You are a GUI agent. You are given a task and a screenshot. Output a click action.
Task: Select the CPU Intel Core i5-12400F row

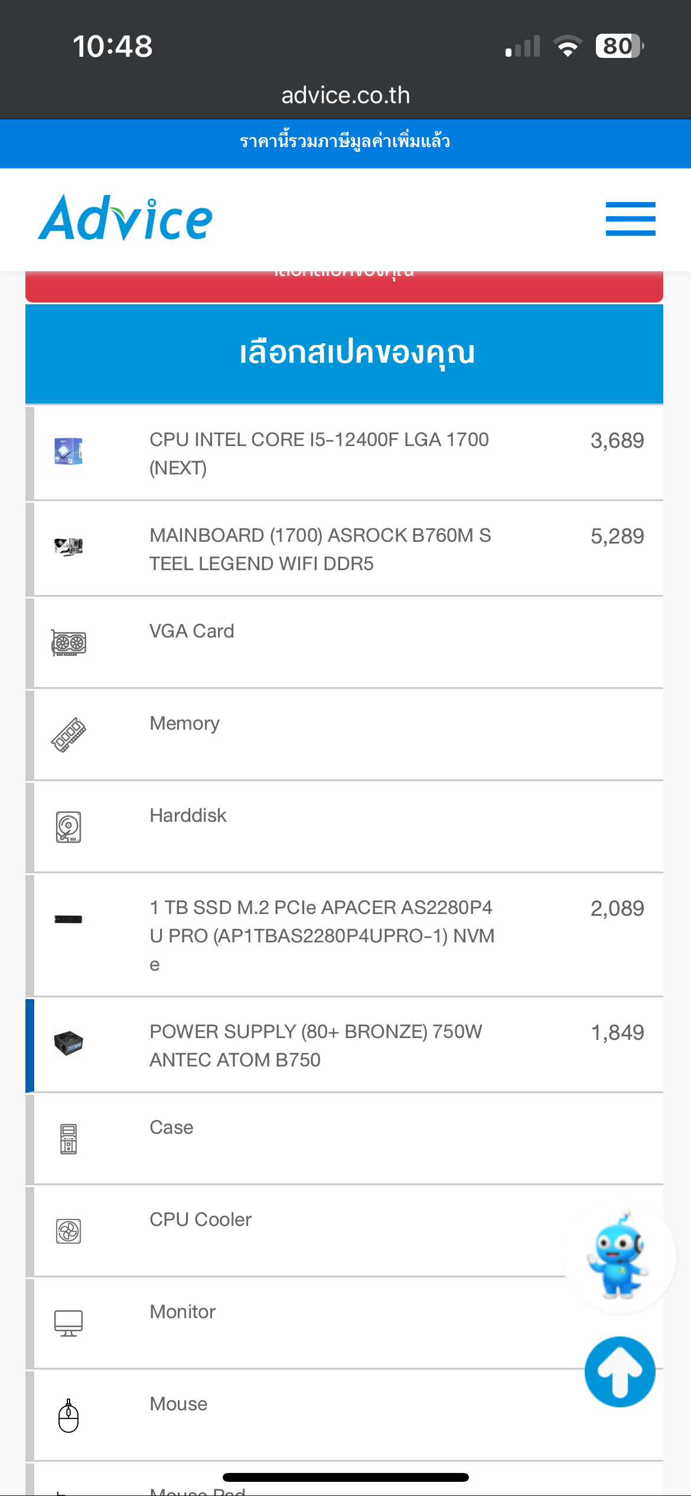point(344,453)
